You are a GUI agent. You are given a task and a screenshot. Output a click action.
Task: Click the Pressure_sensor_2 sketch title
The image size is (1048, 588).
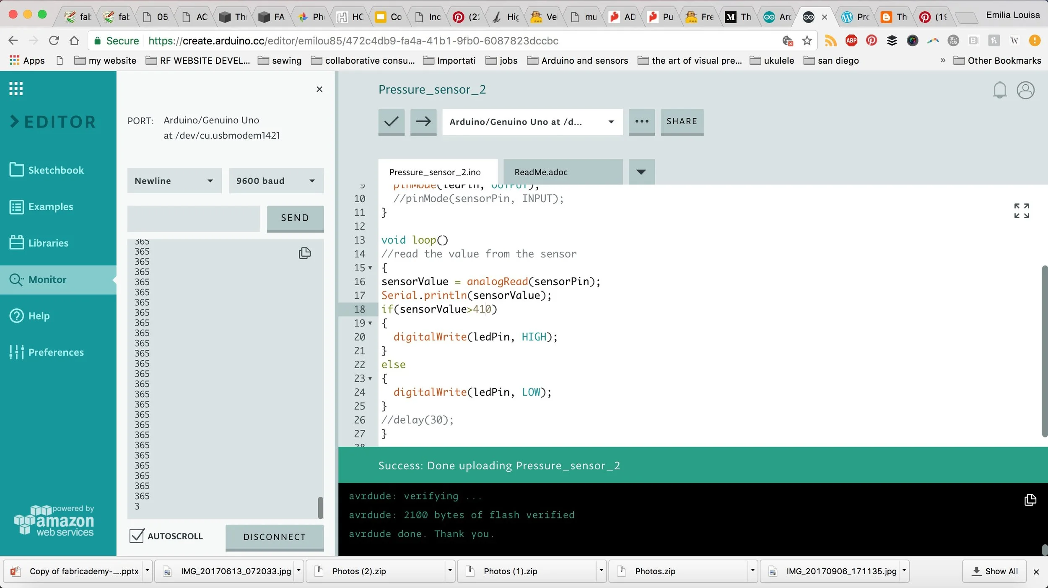432,89
